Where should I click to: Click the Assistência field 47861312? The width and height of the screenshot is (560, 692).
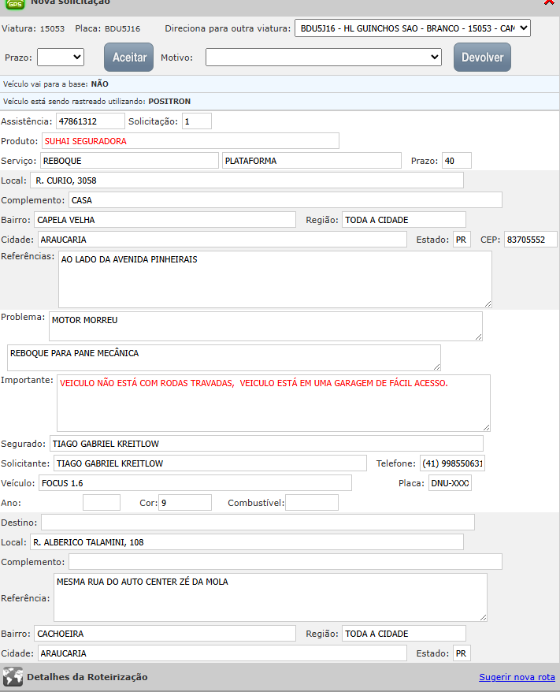tap(91, 121)
